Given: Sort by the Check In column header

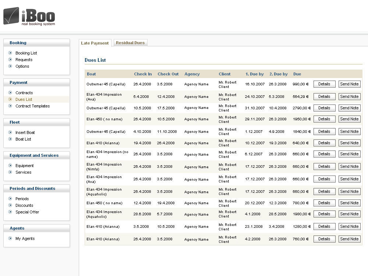Looking at the screenshot, I should [x=143, y=74].
